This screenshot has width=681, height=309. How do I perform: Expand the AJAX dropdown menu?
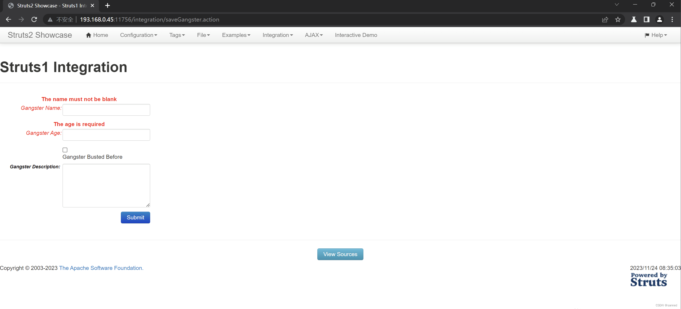[314, 35]
